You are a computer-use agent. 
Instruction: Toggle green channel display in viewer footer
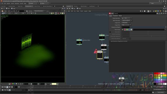coord(13,84)
